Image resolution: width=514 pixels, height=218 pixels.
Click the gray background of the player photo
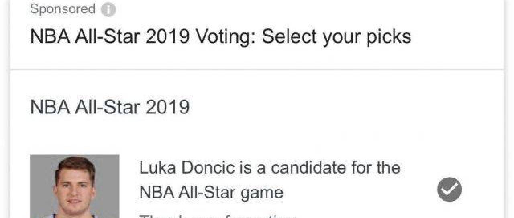[x=40, y=168]
